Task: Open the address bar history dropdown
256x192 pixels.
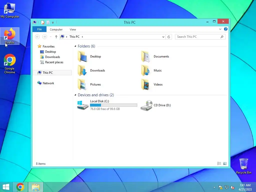Action: (x=163, y=37)
